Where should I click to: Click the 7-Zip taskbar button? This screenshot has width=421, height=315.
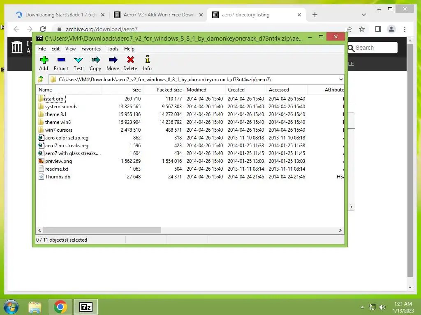tap(86, 307)
